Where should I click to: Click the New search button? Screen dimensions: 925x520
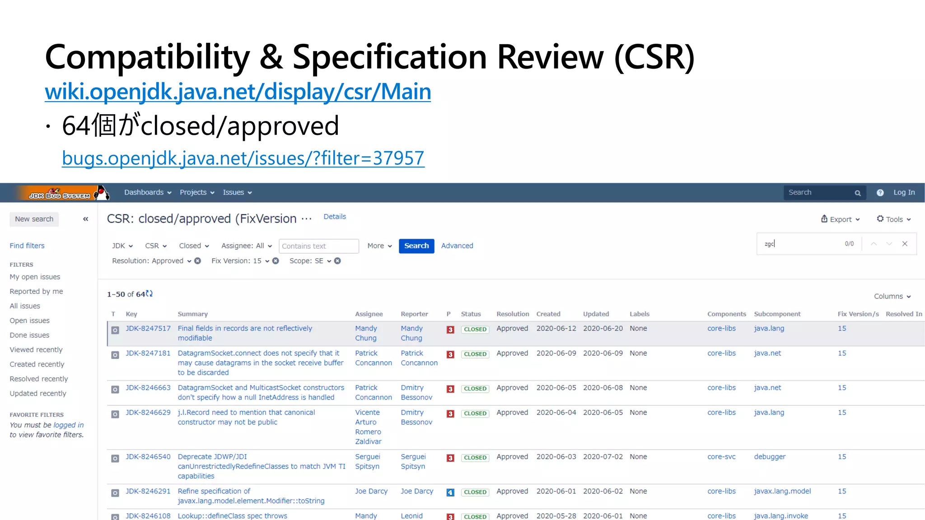coord(34,219)
